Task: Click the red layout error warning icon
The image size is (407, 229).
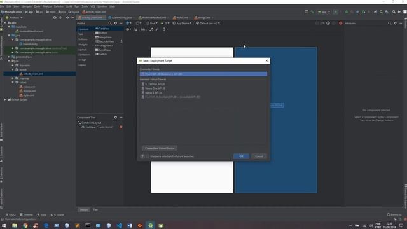Action: click(x=341, y=23)
